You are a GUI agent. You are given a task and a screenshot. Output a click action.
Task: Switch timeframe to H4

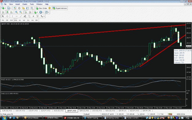click(24, 20)
